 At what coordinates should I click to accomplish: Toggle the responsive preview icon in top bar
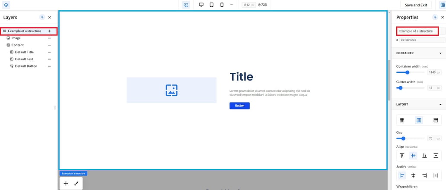click(186, 5)
